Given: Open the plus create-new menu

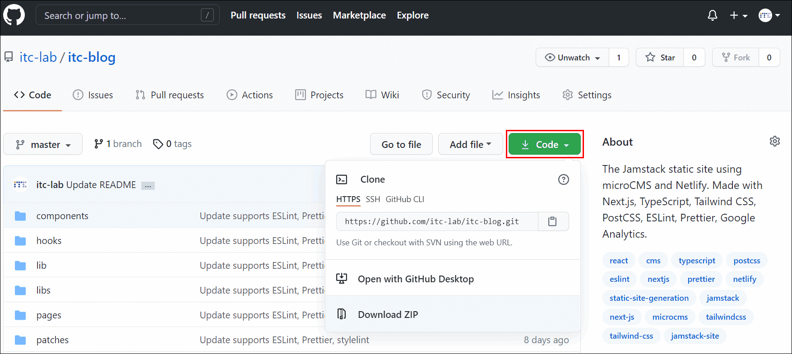Looking at the screenshot, I should [x=739, y=16].
